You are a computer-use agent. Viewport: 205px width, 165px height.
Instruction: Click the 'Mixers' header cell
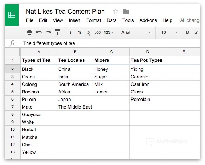111,60
